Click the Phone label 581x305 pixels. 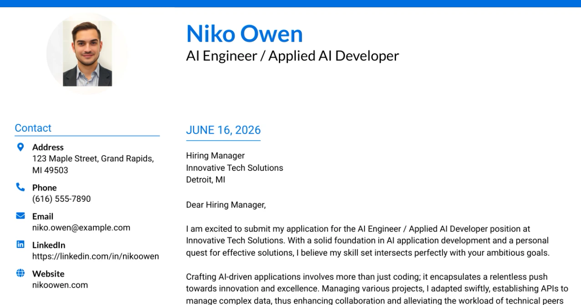click(x=45, y=187)
